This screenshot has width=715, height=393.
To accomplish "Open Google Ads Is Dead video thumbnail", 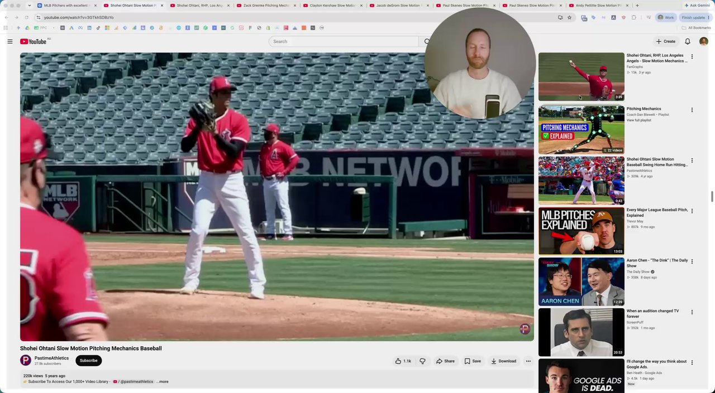I will pyautogui.click(x=581, y=376).
